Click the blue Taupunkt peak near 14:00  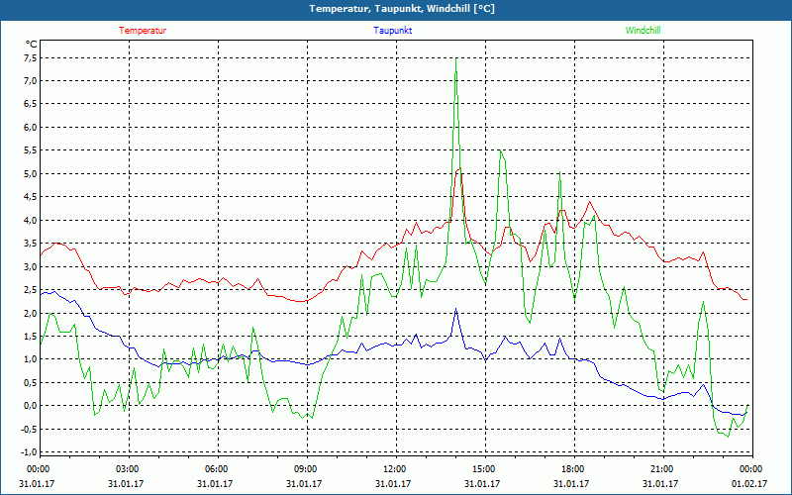(x=455, y=309)
